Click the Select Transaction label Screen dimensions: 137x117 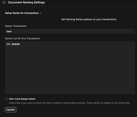[16, 26]
